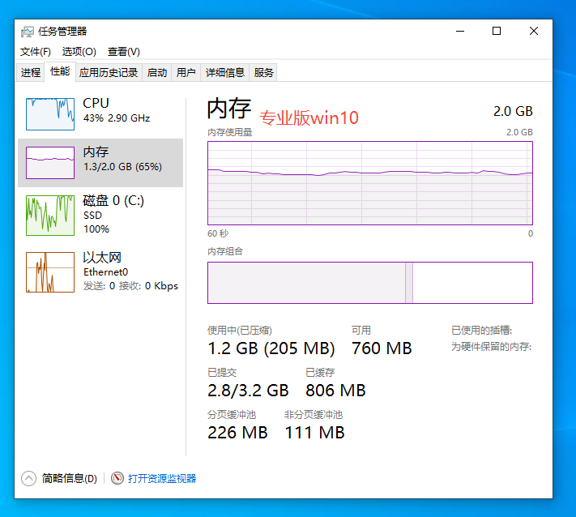Switch to the 详细信息 tab

pyautogui.click(x=225, y=72)
